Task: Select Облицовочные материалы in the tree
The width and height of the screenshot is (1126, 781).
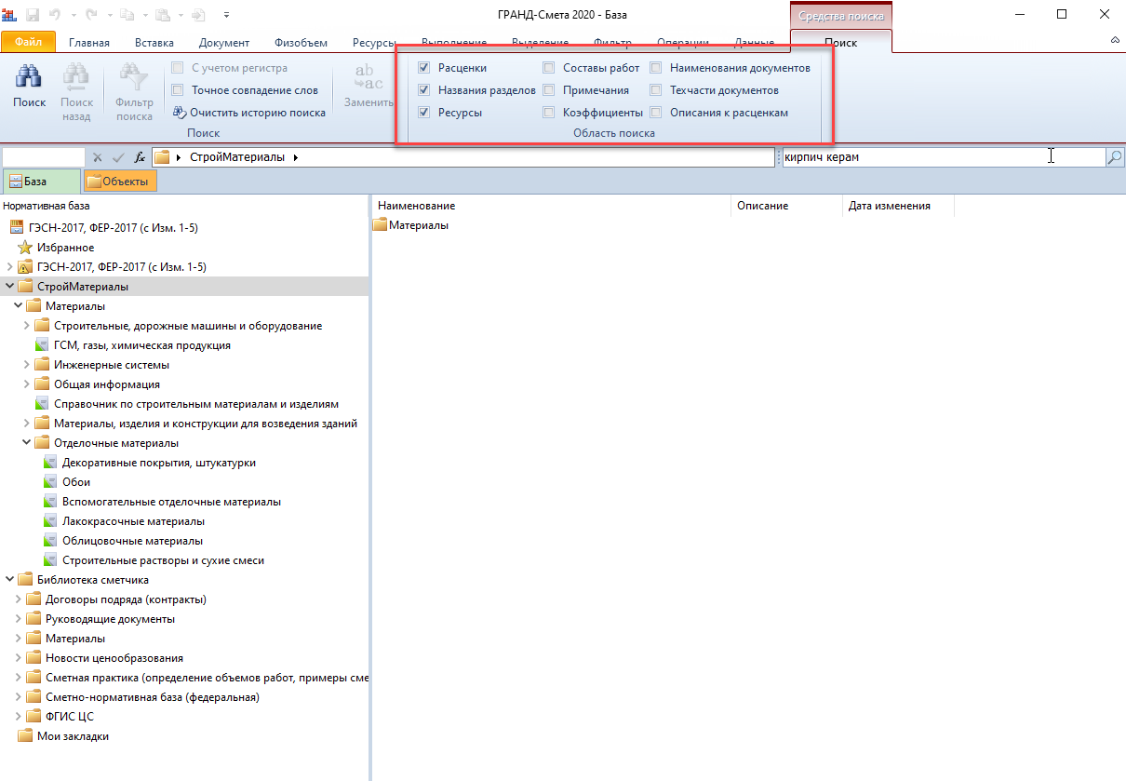Action: click(x=132, y=541)
